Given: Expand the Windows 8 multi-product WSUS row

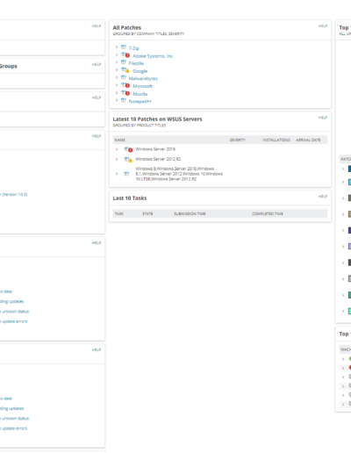Looking at the screenshot, I should (x=117, y=174).
